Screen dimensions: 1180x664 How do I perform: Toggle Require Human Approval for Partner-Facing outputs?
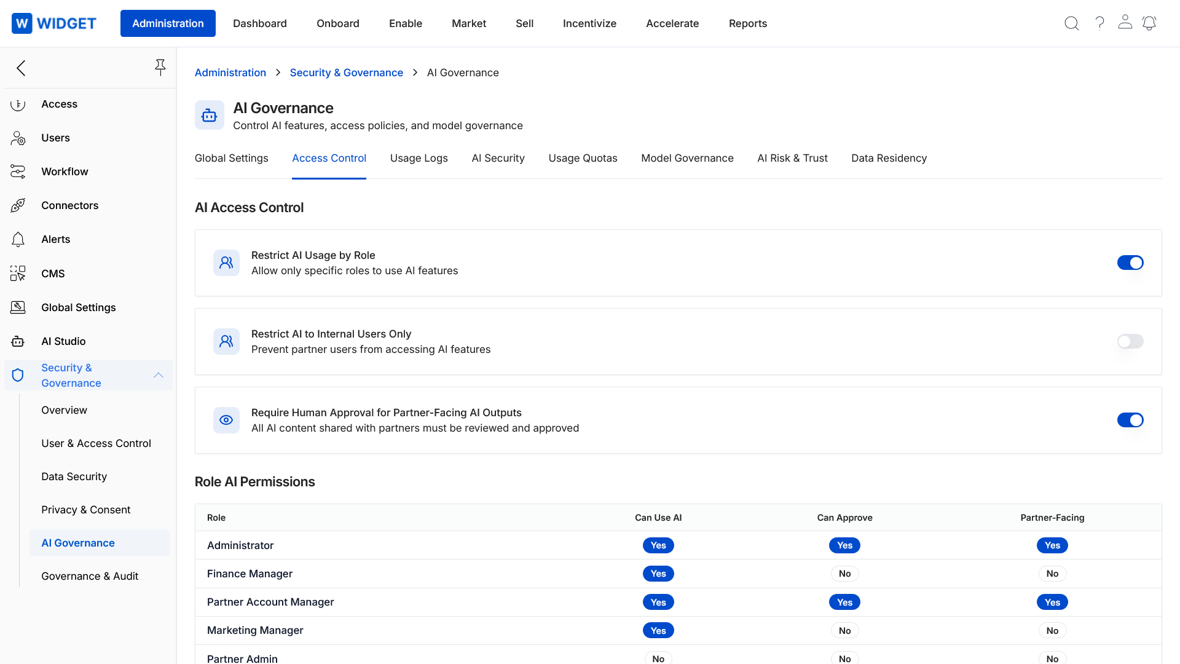pos(1130,420)
